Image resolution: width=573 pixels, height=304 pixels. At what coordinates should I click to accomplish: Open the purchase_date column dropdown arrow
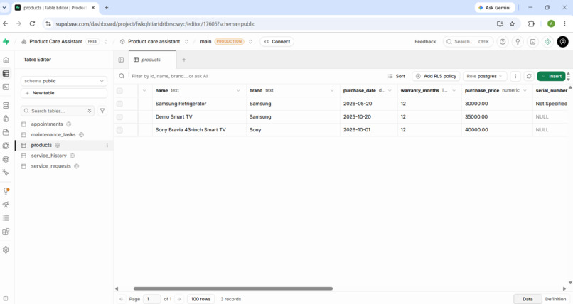[390, 90]
